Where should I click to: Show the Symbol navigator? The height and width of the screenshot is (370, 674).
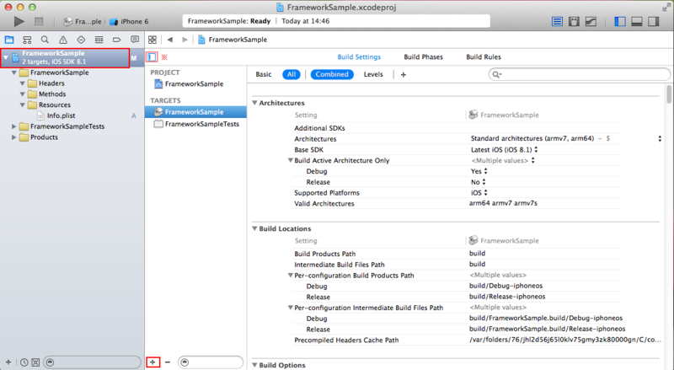coord(27,40)
